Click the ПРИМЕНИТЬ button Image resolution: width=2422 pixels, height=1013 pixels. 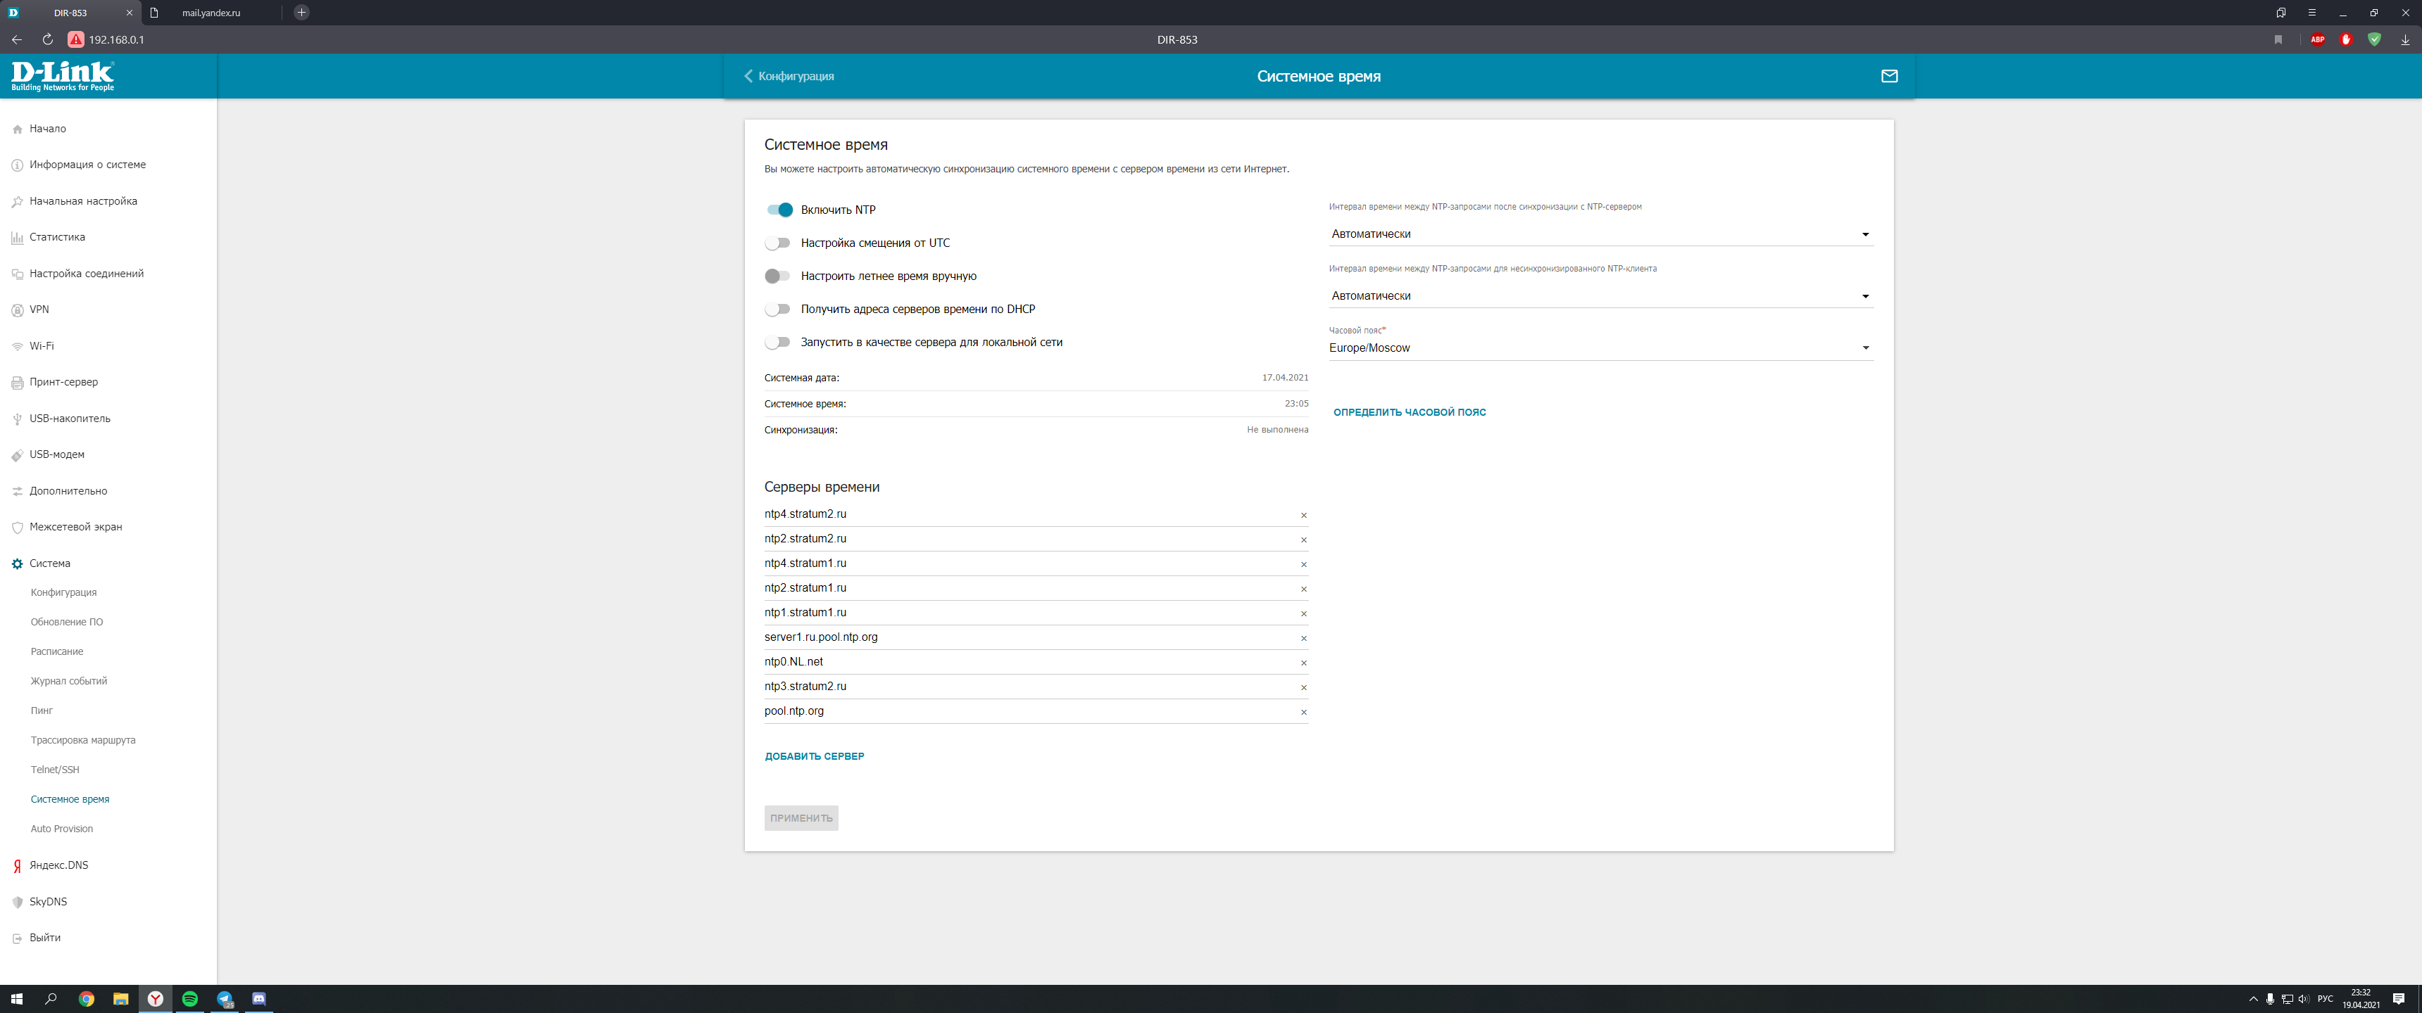coord(801,818)
